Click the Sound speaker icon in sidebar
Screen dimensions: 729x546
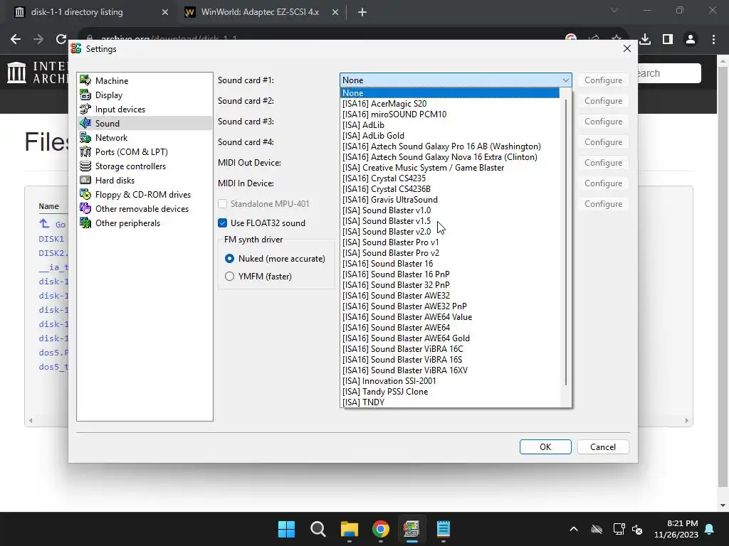tap(85, 123)
